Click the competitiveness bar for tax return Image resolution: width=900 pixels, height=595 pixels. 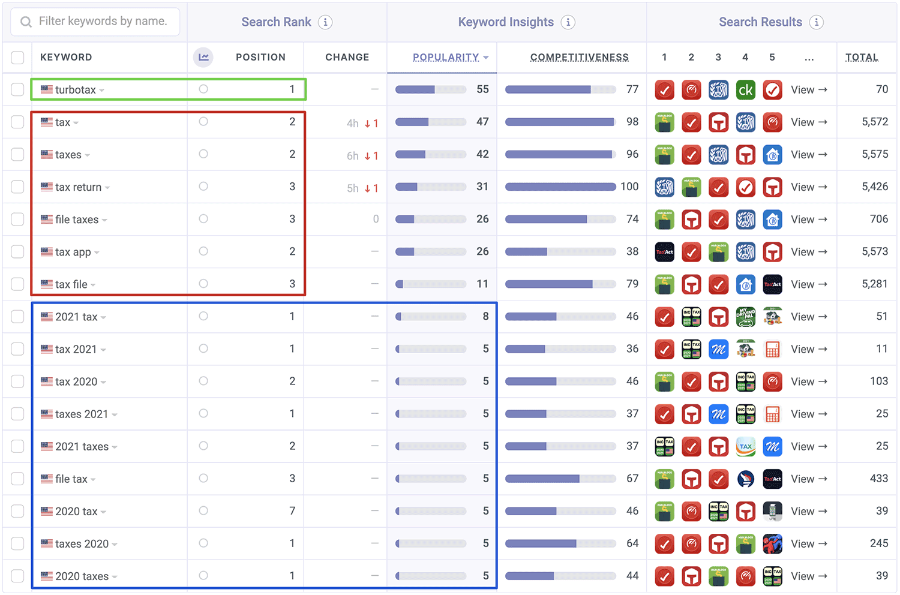(560, 187)
